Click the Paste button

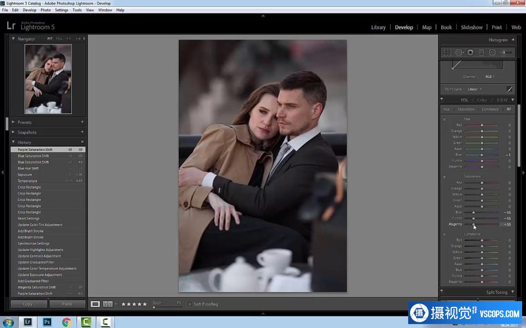point(67,304)
